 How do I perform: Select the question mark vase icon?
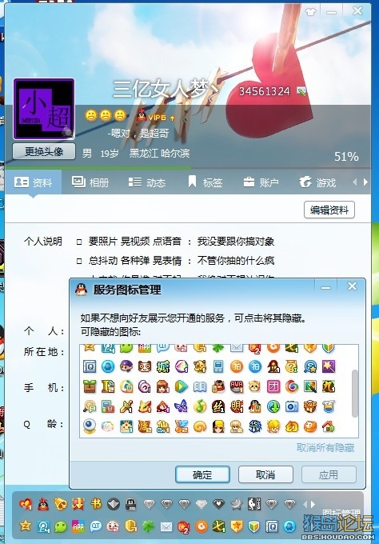(x=292, y=366)
